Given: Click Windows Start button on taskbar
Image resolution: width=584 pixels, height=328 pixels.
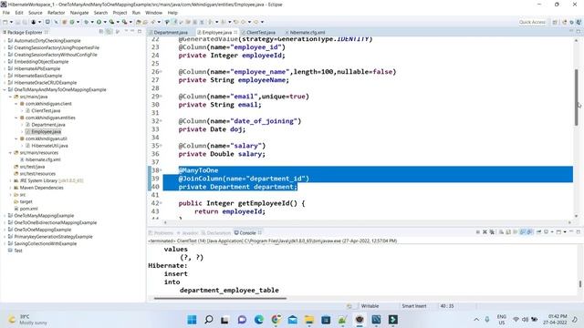Looking at the screenshot, I should click(192, 320).
